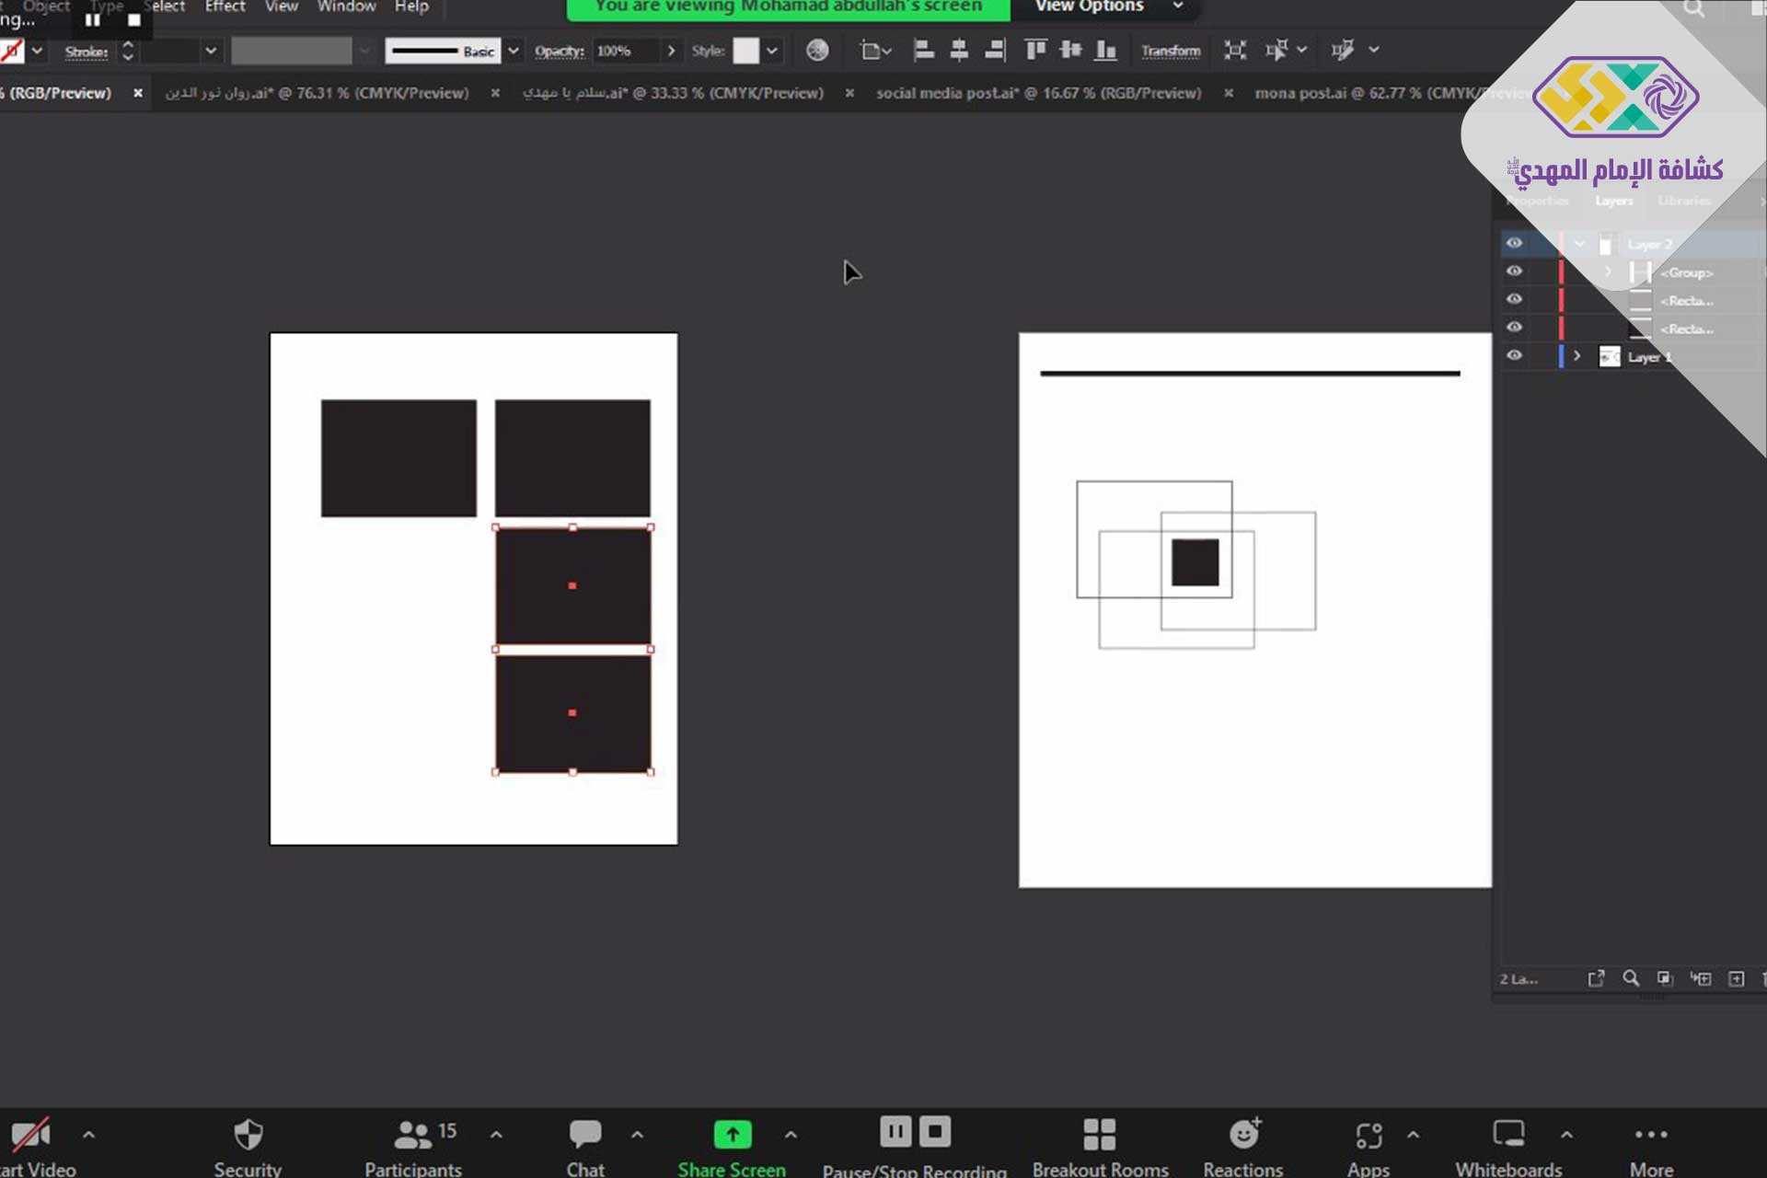Click the Style swatch in control bar
This screenshot has height=1178, width=1767.
[x=745, y=51]
